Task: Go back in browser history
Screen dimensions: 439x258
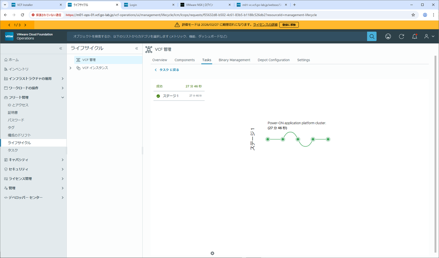Action: 5,15
